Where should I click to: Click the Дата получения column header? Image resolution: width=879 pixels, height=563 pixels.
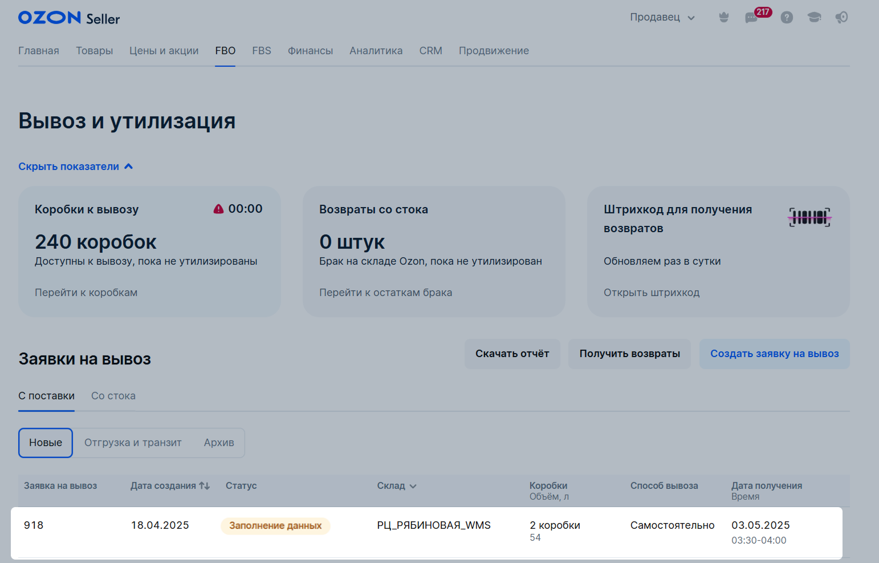point(767,486)
